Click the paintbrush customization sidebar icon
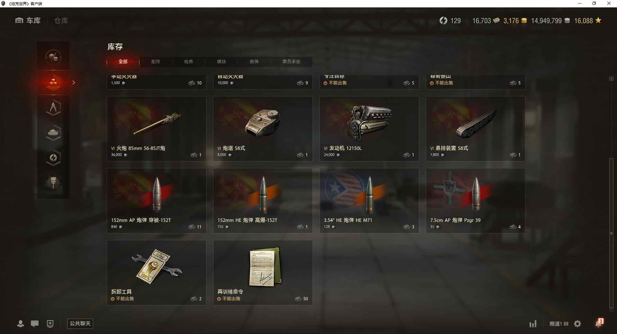 coord(53,182)
